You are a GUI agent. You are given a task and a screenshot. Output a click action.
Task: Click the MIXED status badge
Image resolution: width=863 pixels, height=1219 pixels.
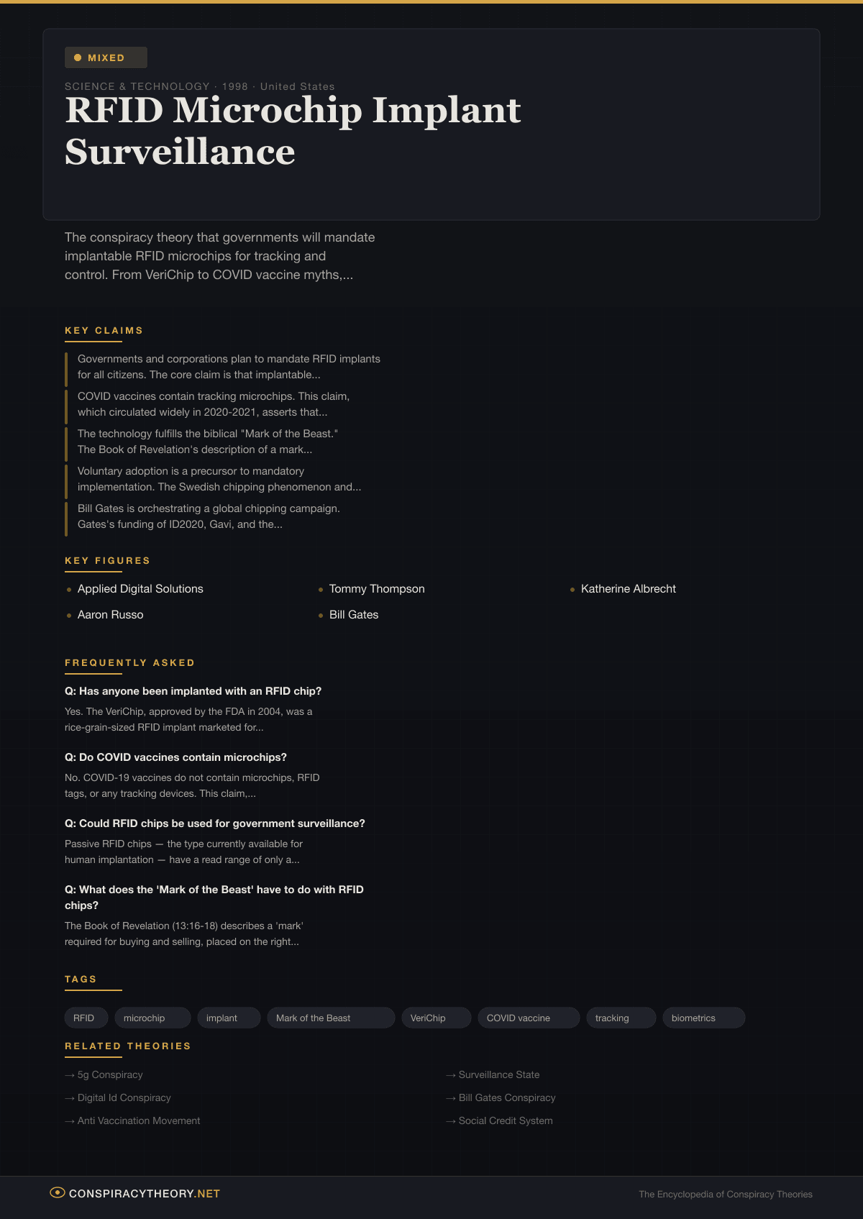point(106,58)
